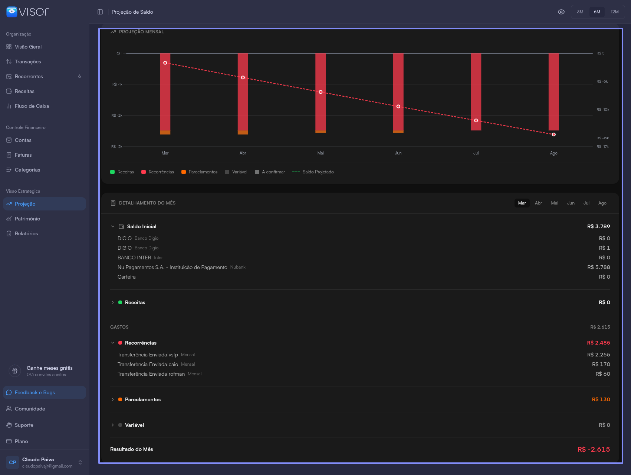The image size is (631, 475).
Task: Open the Cleudo Paiva account menu
Action: coord(45,462)
